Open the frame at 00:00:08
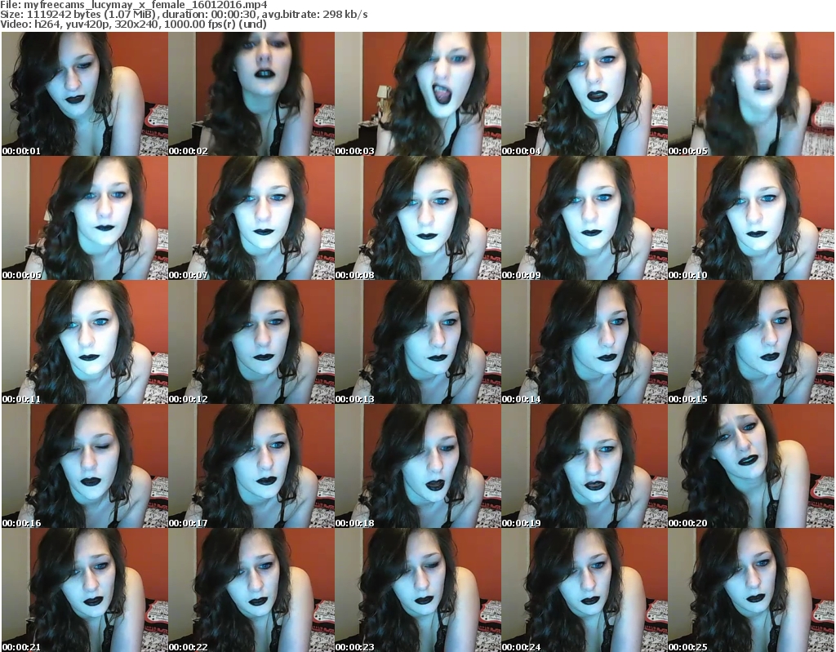 click(418, 218)
